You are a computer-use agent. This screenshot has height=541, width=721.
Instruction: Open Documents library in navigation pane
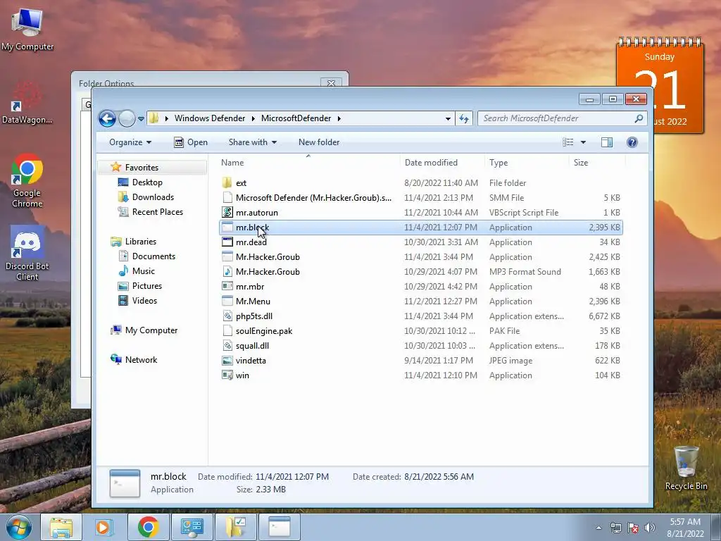click(x=153, y=256)
